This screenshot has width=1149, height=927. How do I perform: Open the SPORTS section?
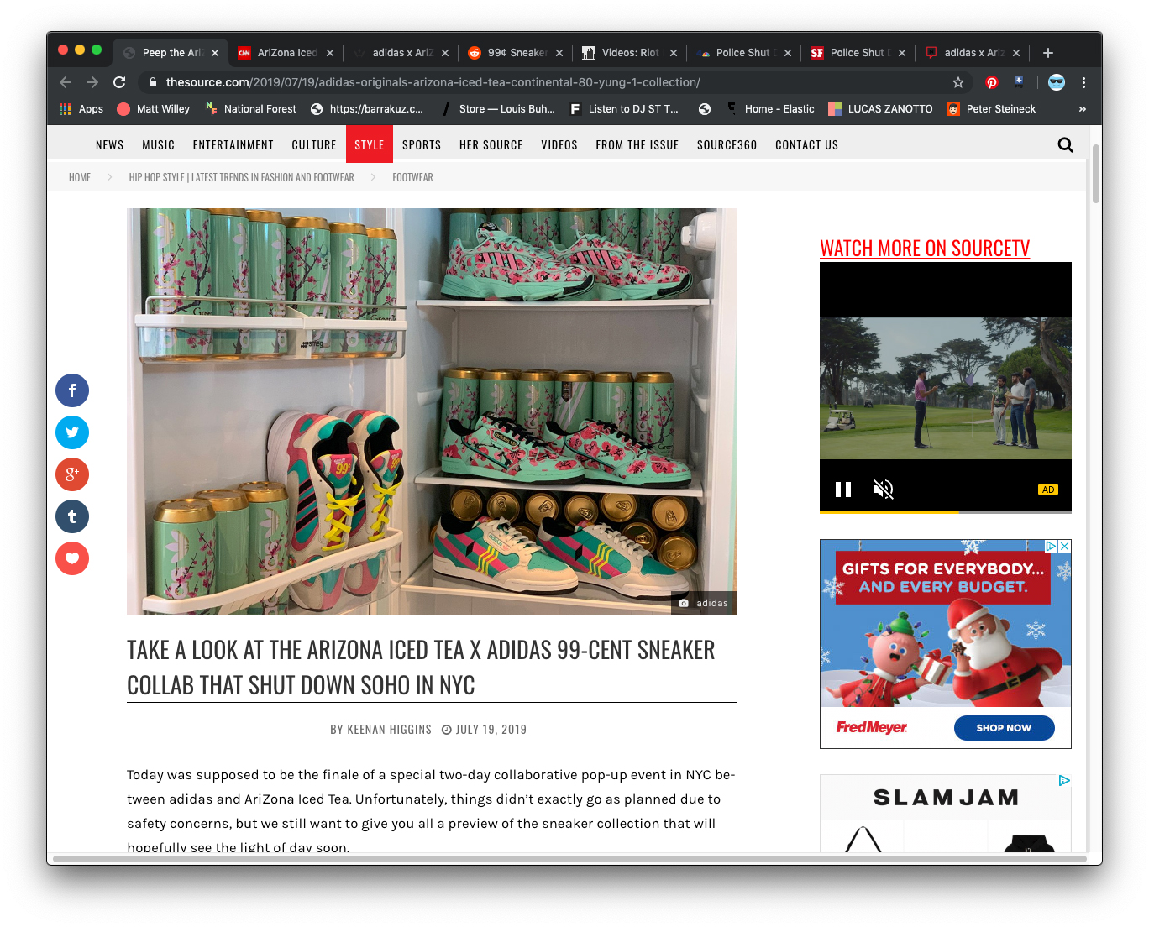pos(422,145)
